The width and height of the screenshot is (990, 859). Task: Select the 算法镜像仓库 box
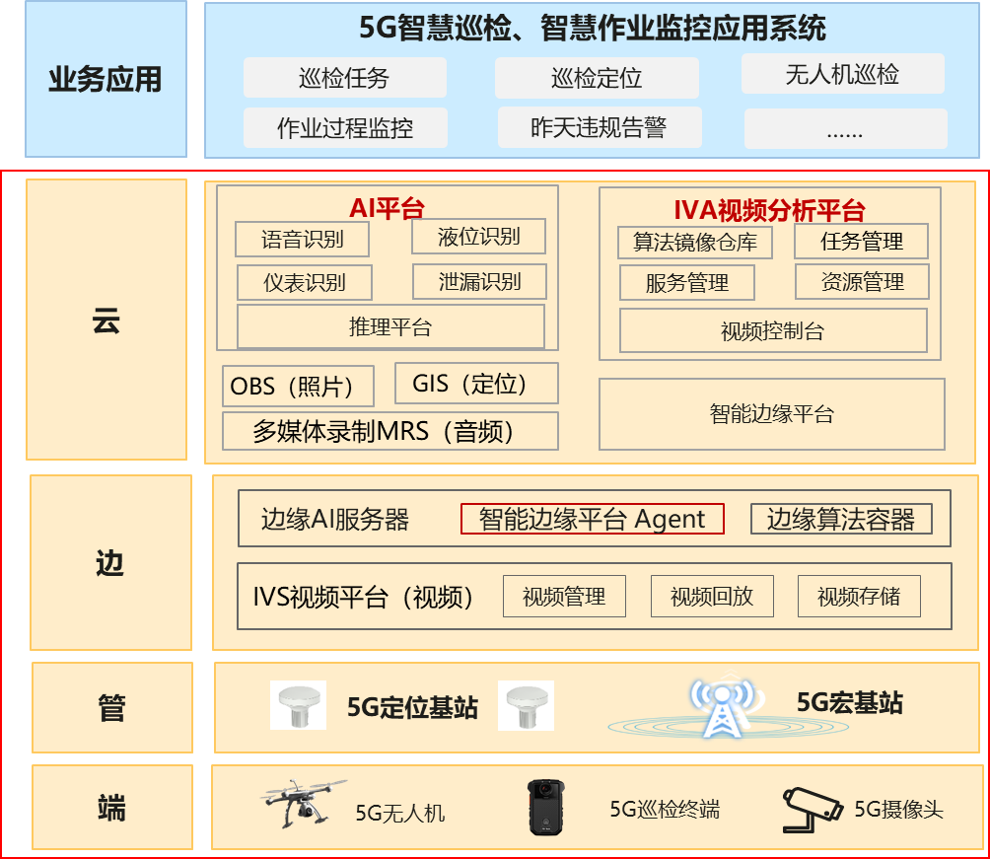(x=695, y=243)
